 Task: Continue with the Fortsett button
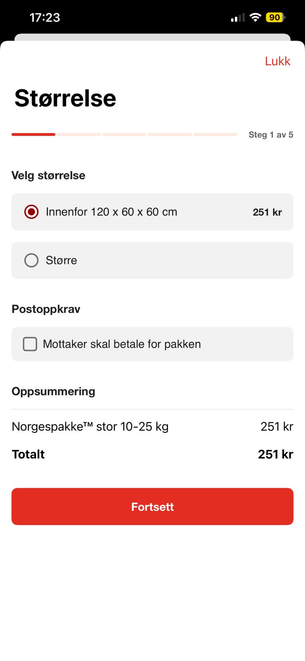tap(152, 506)
